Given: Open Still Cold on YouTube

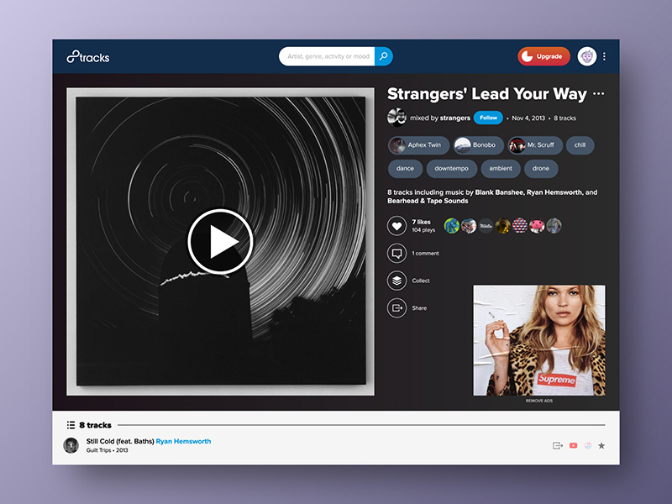Looking at the screenshot, I should click(574, 446).
